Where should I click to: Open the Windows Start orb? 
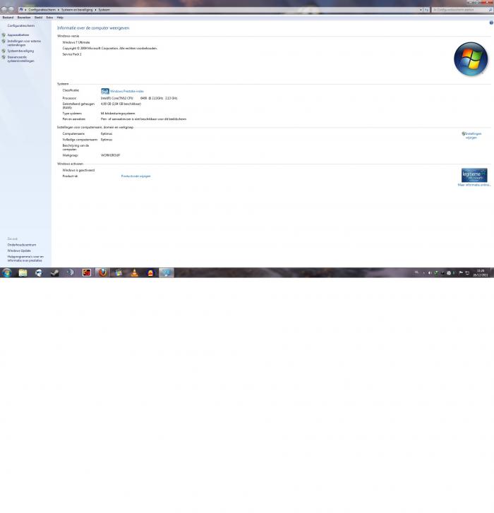coord(6,272)
